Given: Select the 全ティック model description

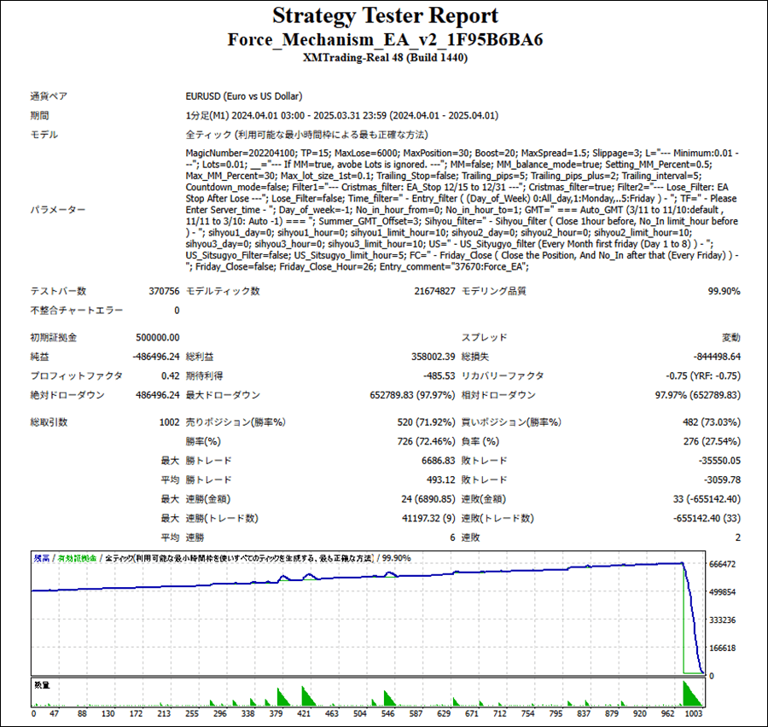Looking at the screenshot, I should tap(306, 135).
